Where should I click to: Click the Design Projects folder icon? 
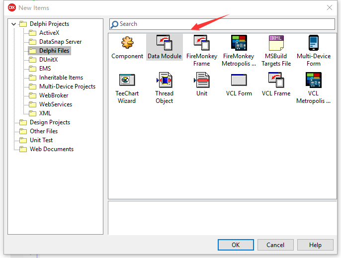click(23, 122)
